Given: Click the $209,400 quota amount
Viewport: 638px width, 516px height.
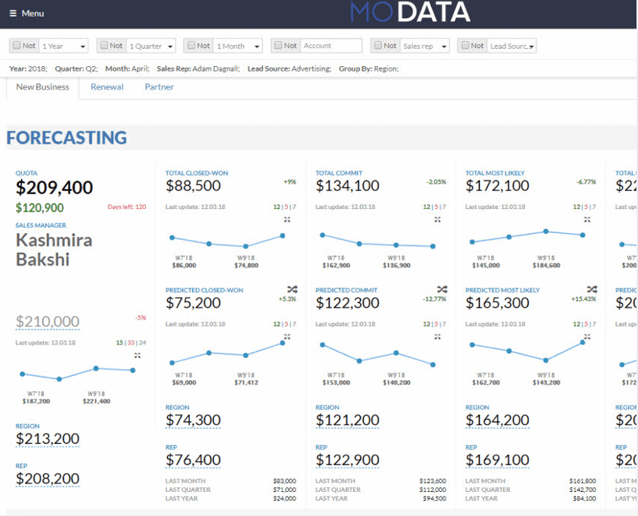Looking at the screenshot, I should point(54,188).
